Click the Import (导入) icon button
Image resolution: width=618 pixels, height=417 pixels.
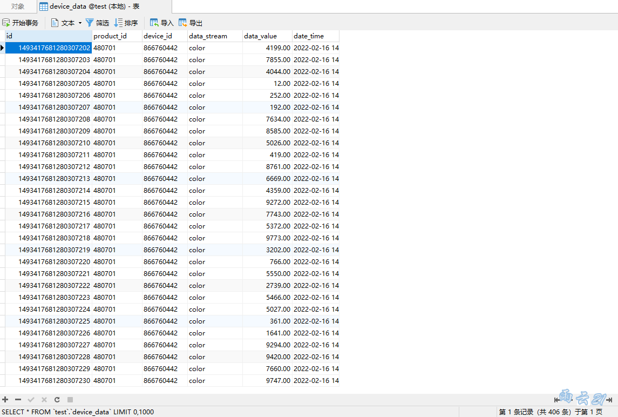tap(161, 23)
